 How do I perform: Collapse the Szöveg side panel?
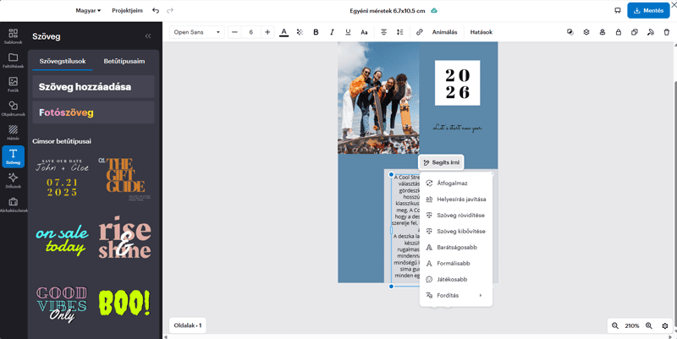click(x=148, y=36)
